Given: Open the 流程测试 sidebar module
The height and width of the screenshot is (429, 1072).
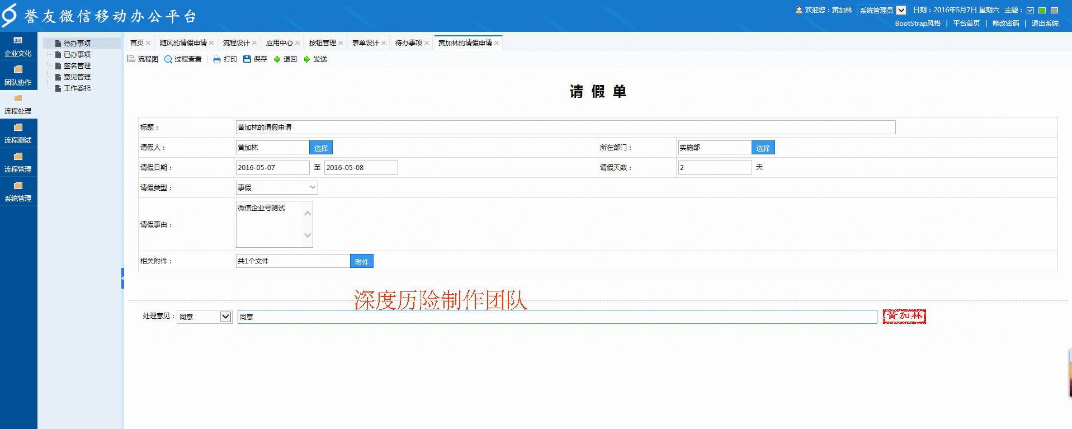Looking at the screenshot, I should (x=18, y=134).
